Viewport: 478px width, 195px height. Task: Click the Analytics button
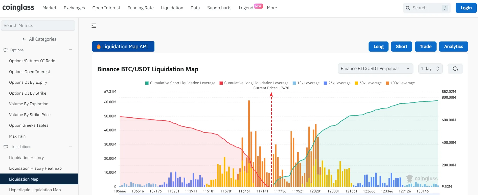click(x=453, y=47)
